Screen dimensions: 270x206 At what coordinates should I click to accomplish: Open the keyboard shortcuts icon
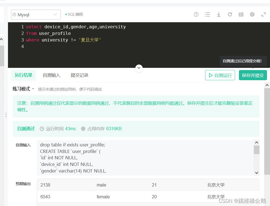[x=241, y=15]
